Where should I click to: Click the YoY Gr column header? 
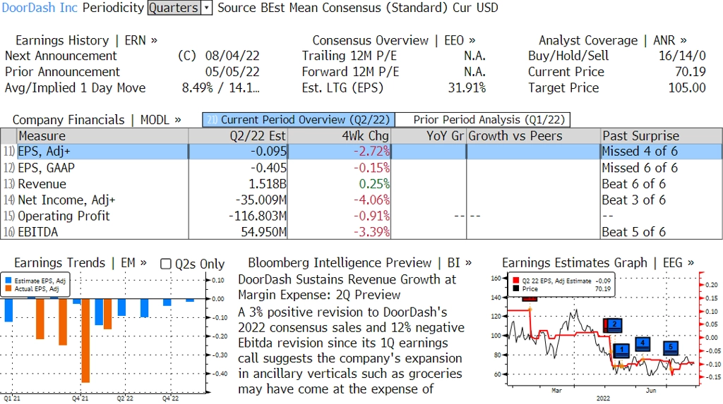429,136
